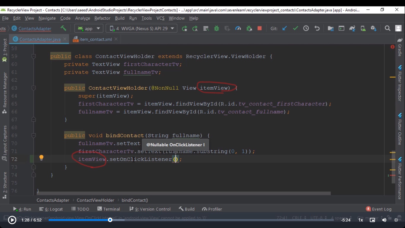Click the Search Everywhere magnifier icon
Screen dimensions: 405x228
(388, 28)
